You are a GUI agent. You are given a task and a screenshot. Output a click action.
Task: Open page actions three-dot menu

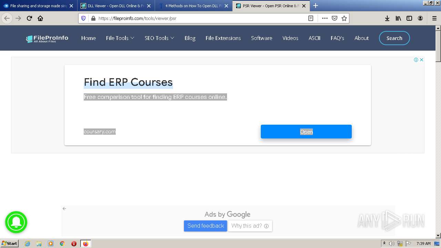[x=325, y=18]
